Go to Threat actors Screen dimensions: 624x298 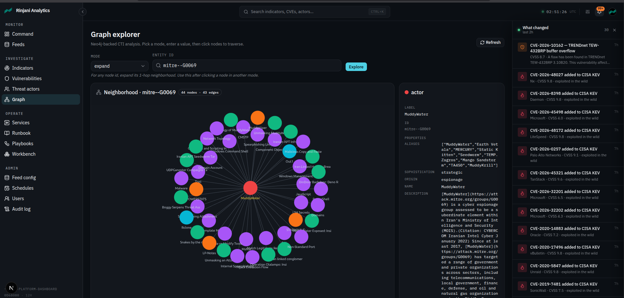pos(41,89)
